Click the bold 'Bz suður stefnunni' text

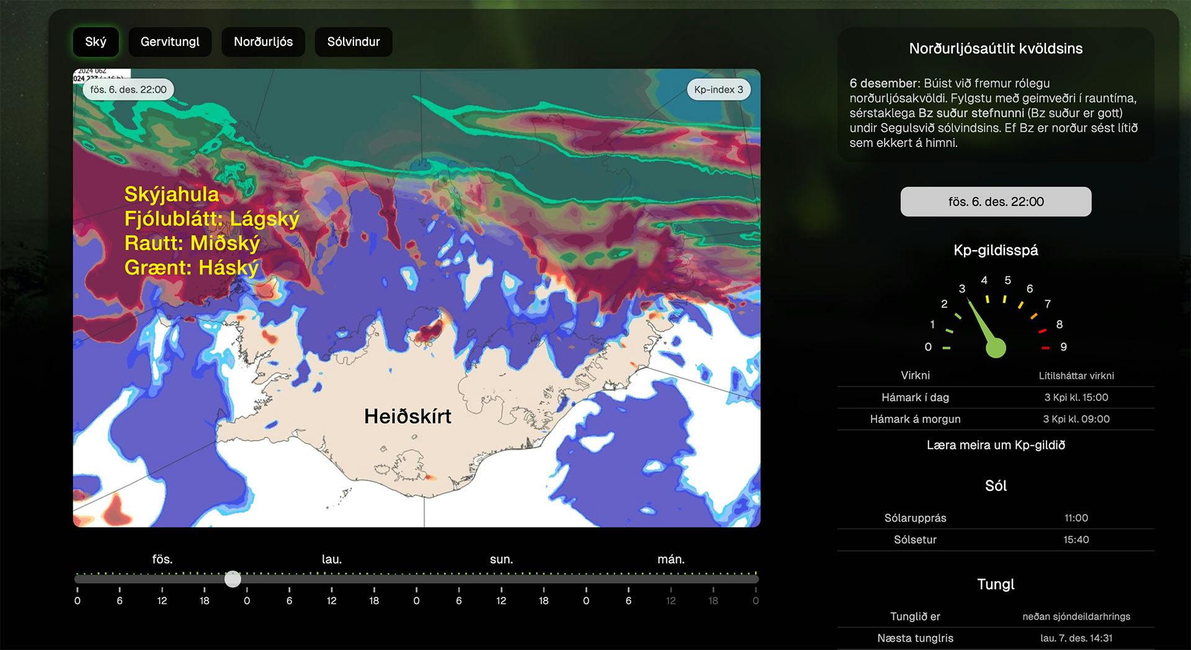[971, 113]
